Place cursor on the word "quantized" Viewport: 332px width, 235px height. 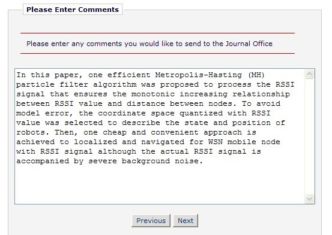coord(201,113)
